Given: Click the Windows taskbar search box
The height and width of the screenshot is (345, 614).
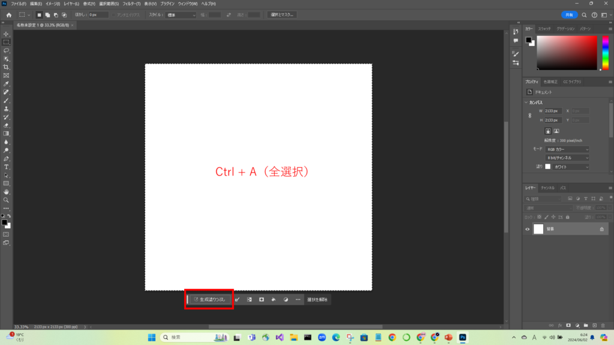Looking at the screenshot, I should [186, 337].
